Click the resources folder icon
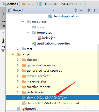 coord(29,22)
